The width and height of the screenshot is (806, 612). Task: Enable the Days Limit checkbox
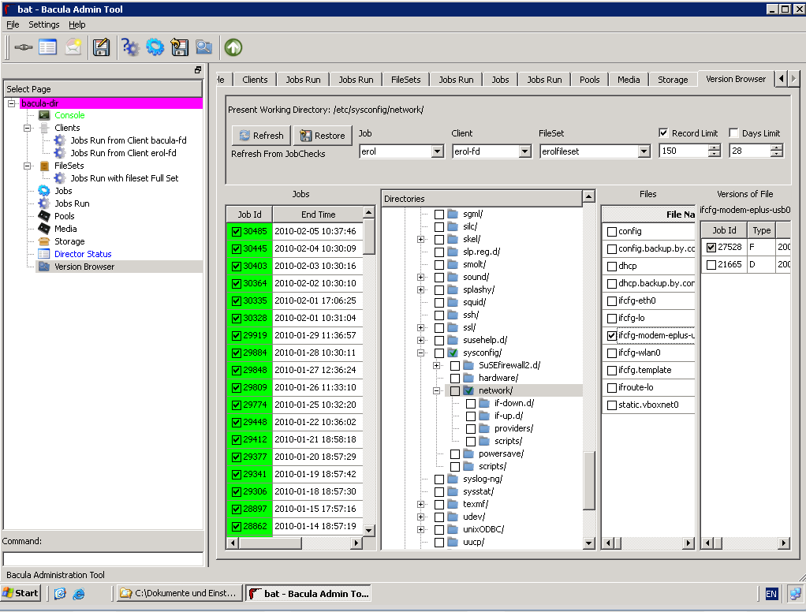pos(734,133)
